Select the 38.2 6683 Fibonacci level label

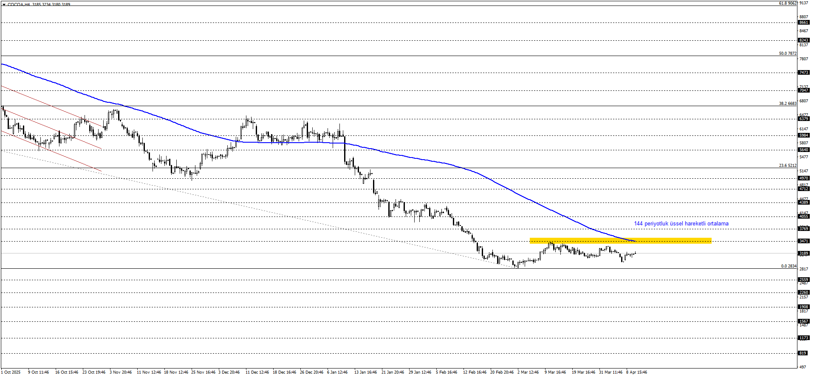(788, 104)
